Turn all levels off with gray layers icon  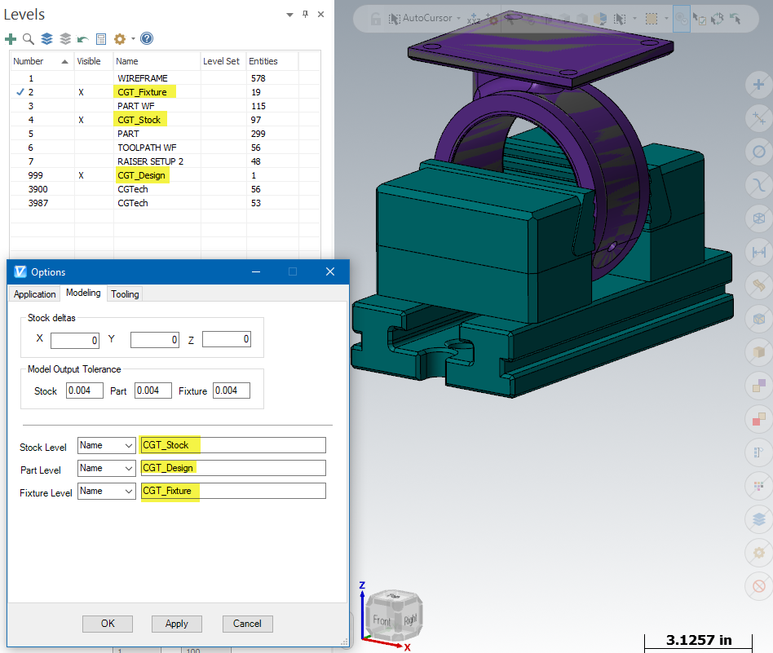point(65,38)
